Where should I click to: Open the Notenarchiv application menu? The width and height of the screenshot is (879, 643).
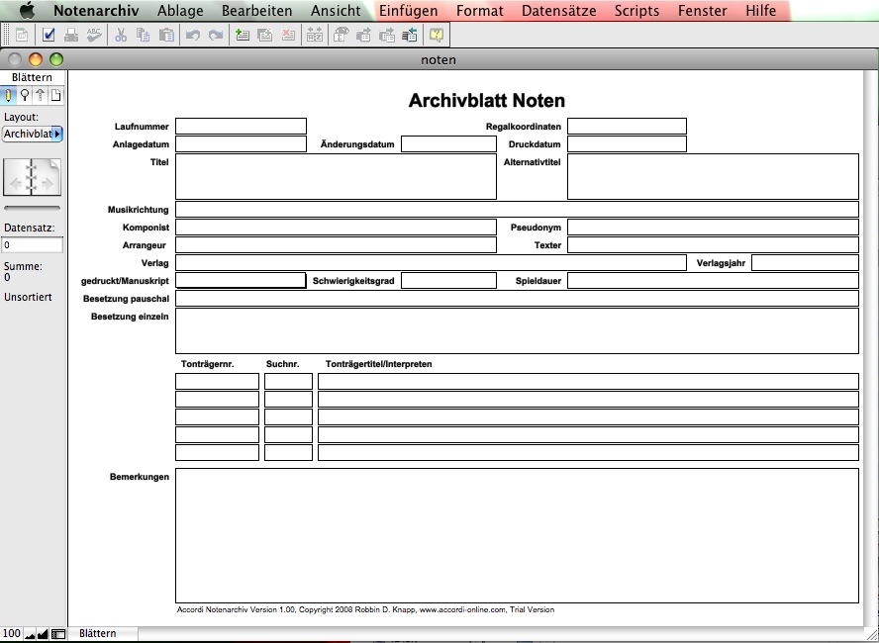point(96,10)
